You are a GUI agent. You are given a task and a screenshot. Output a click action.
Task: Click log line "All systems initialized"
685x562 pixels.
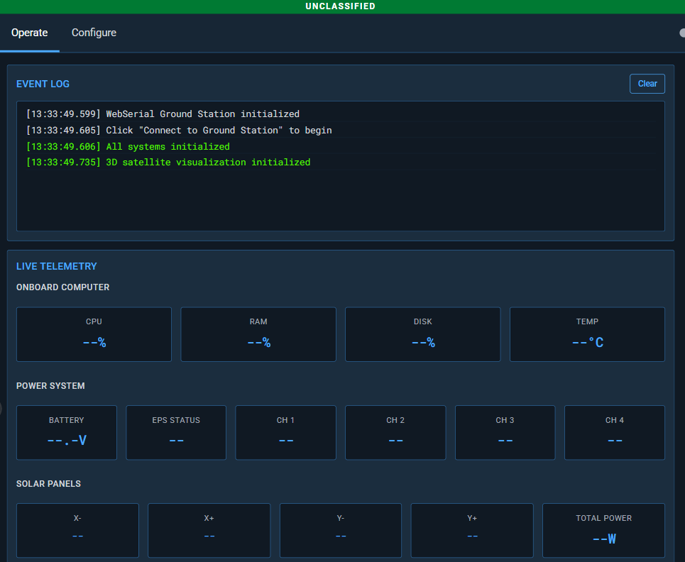click(x=341, y=146)
